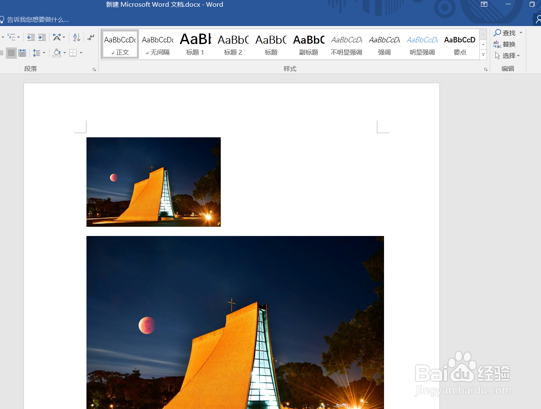Apply shading with paint bucket icon
The height and width of the screenshot is (409, 541).
57,53
